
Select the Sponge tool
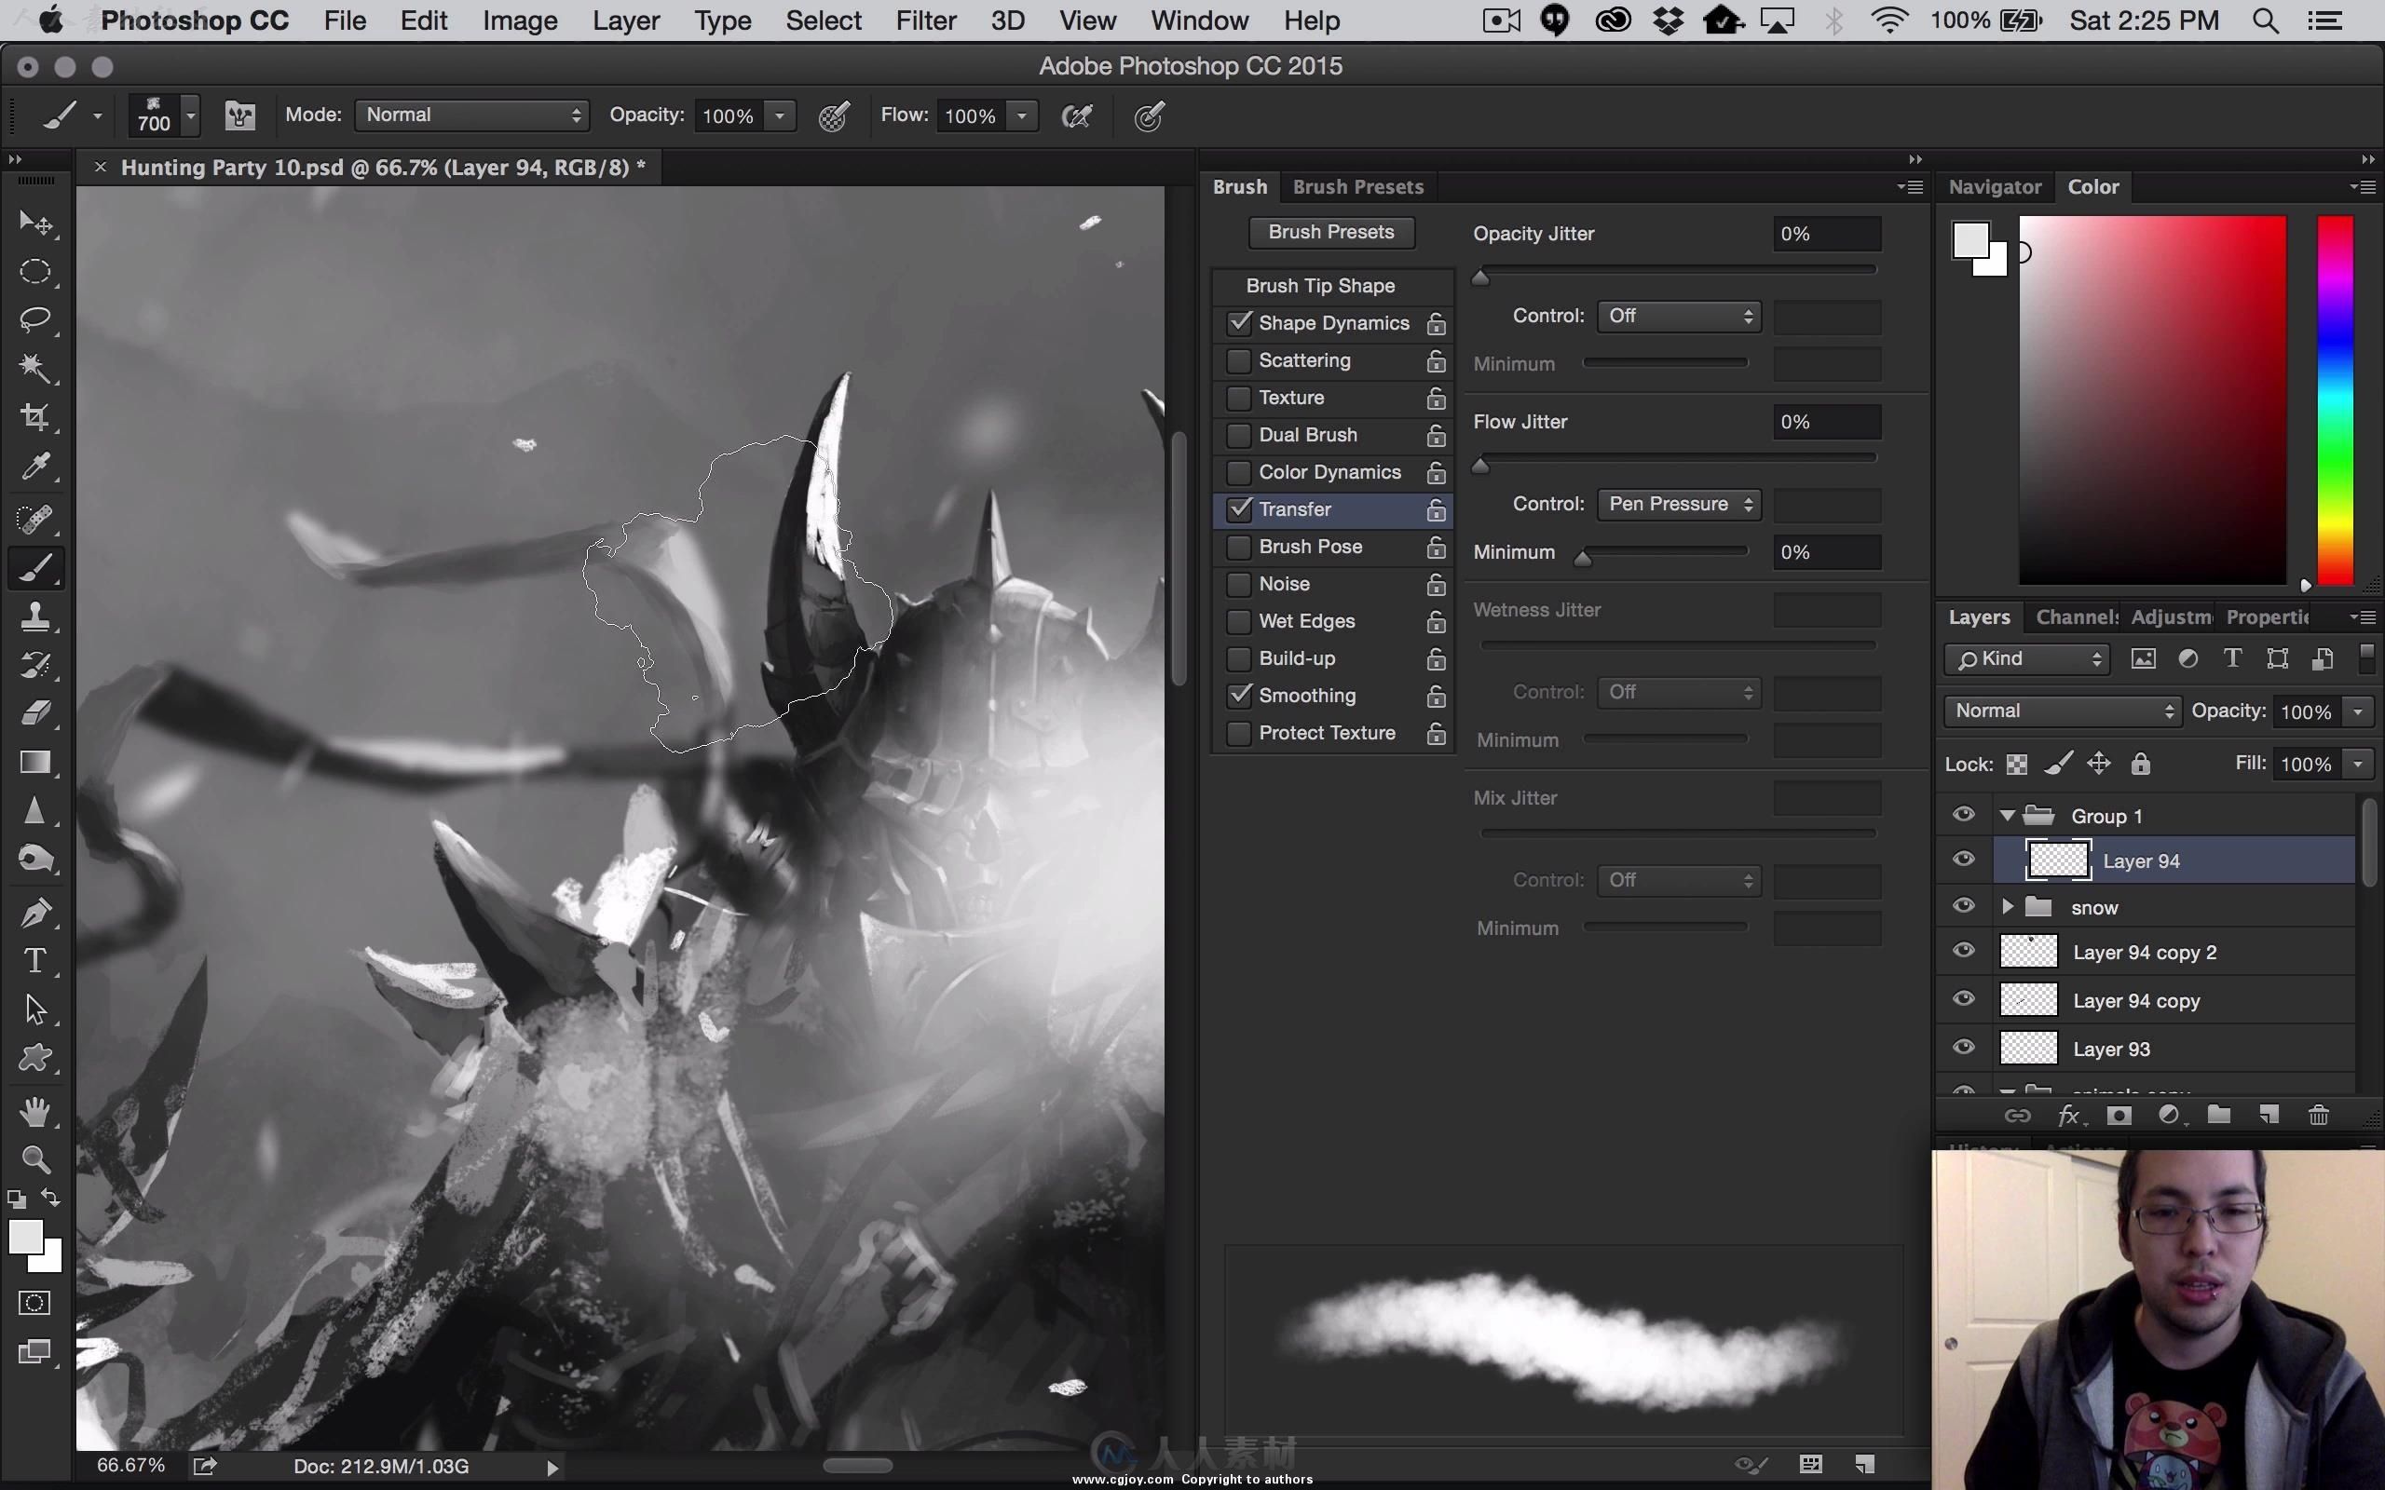coord(35,860)
